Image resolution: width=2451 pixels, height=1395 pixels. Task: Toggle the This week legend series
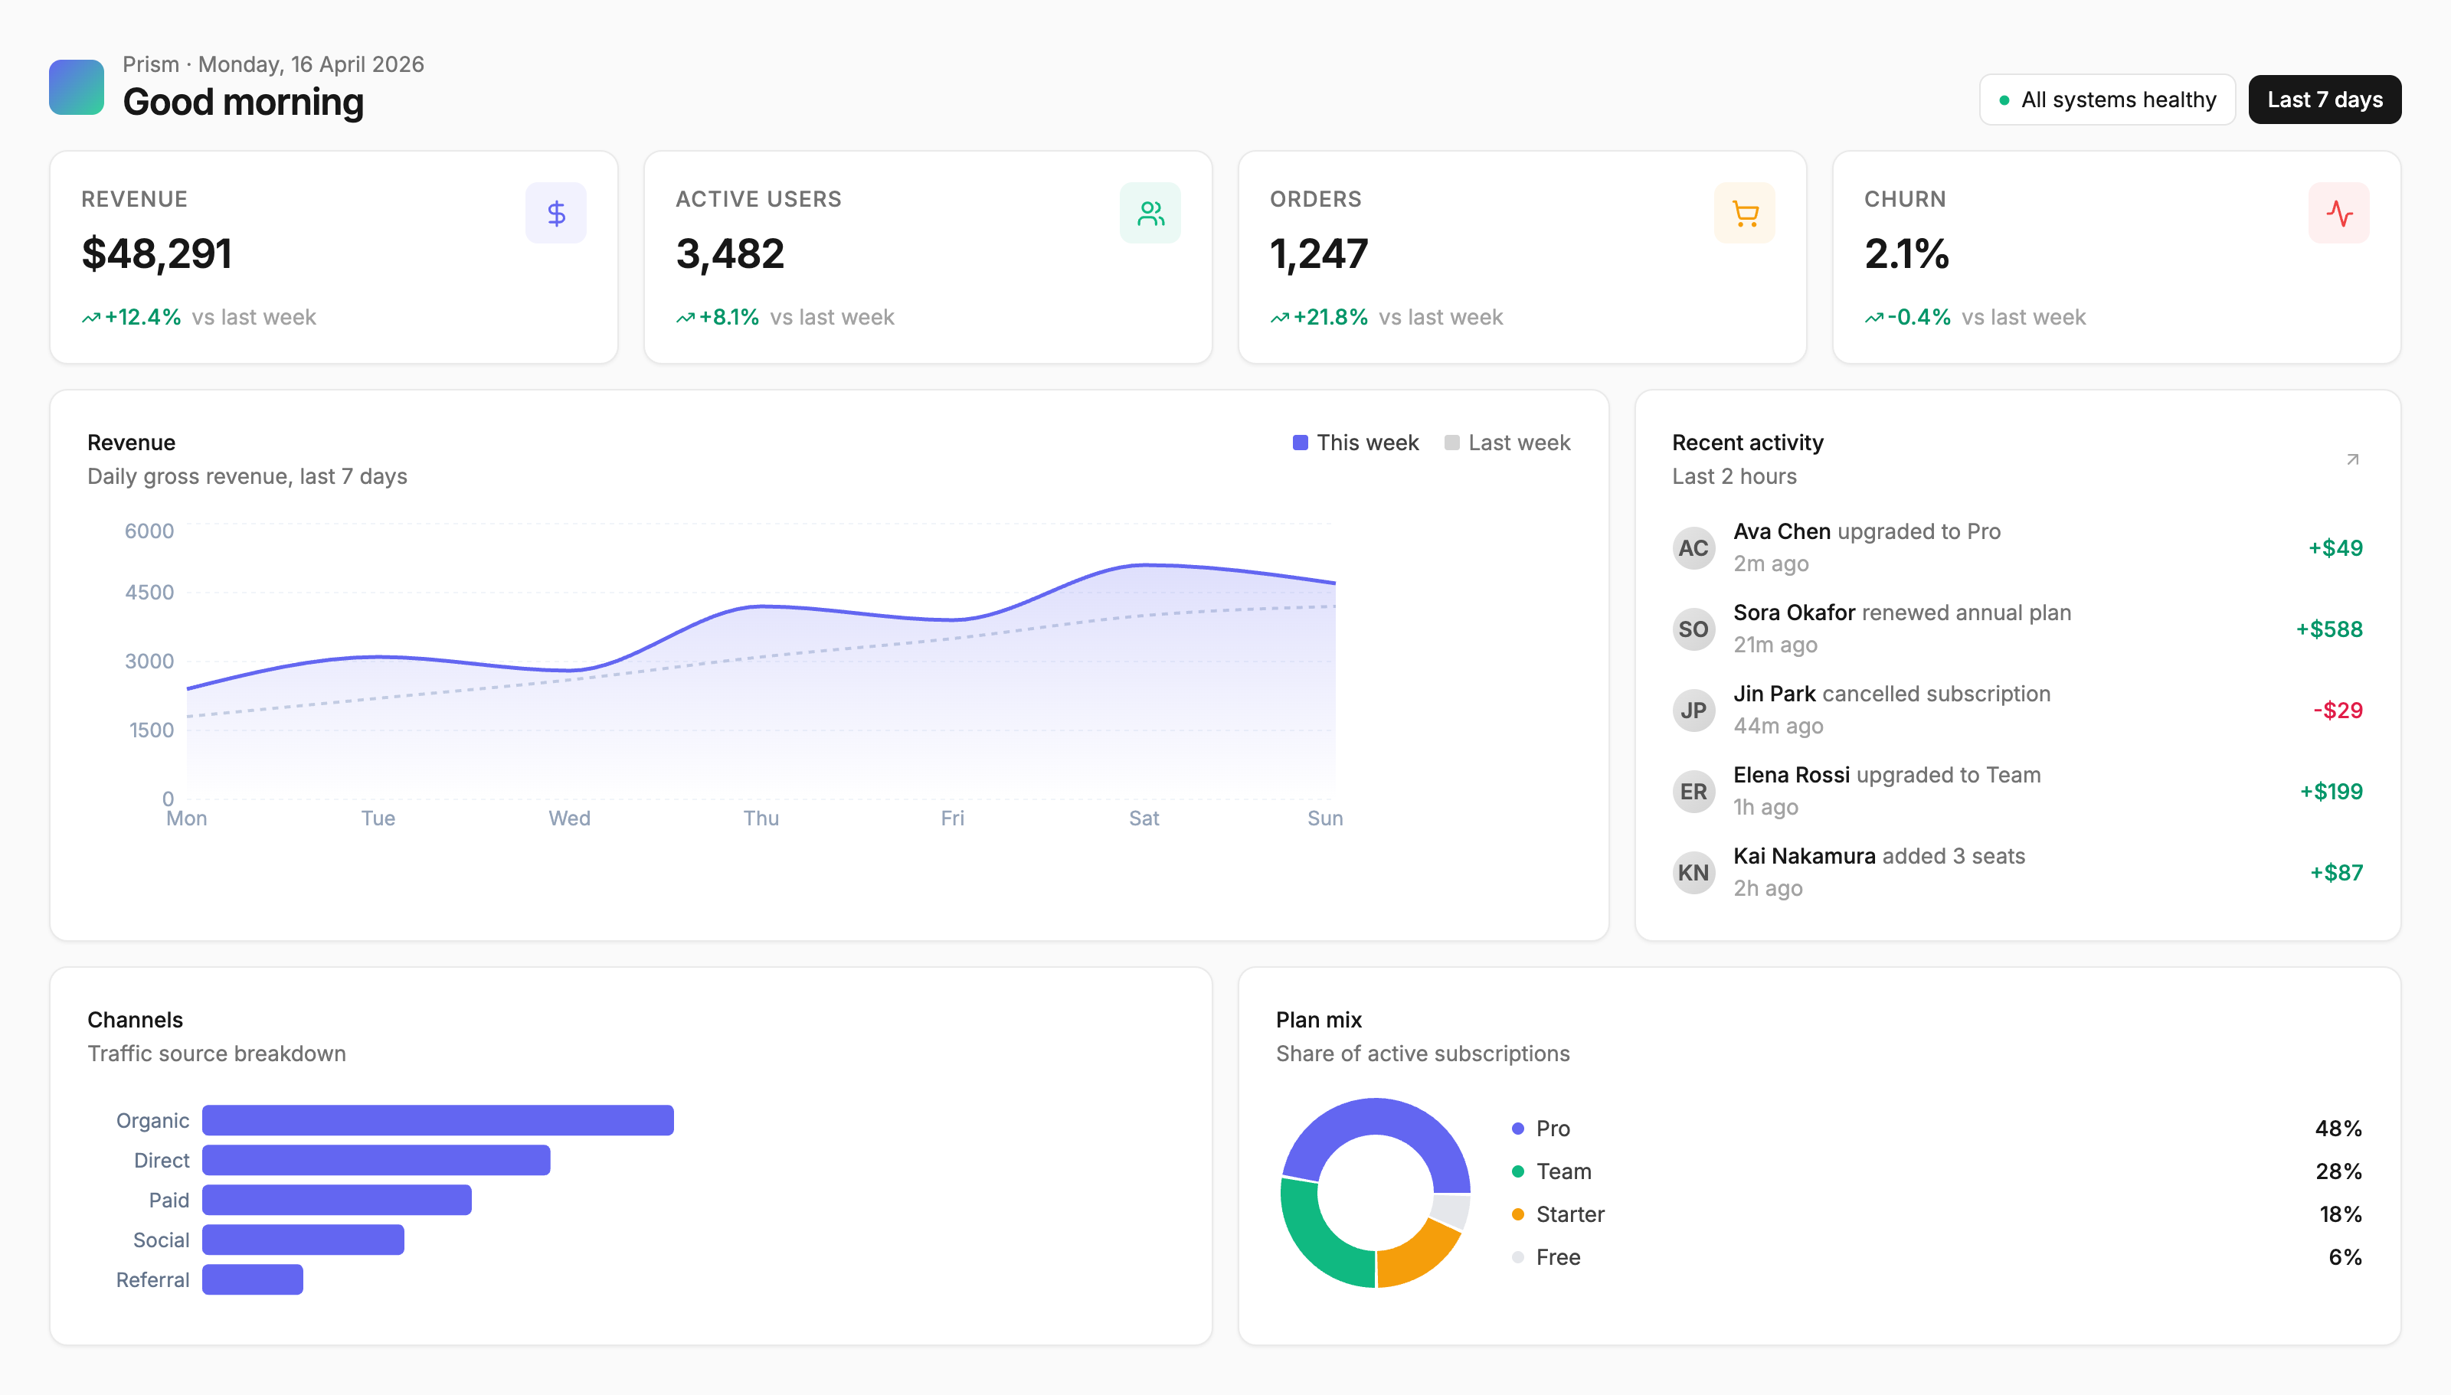(x=1355, y=443)
